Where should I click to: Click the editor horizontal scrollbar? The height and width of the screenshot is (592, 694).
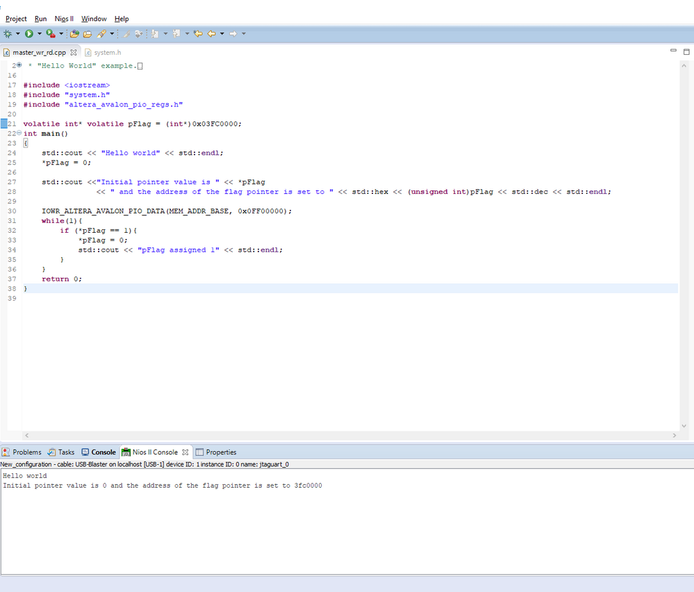[347, 436]
